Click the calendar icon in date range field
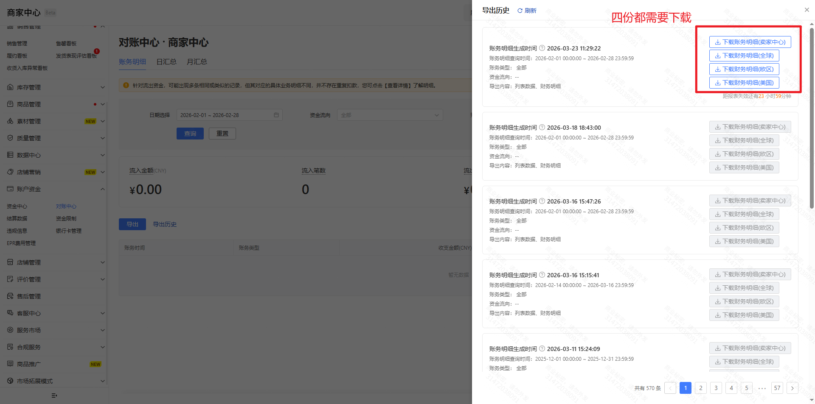 [276, 115]
